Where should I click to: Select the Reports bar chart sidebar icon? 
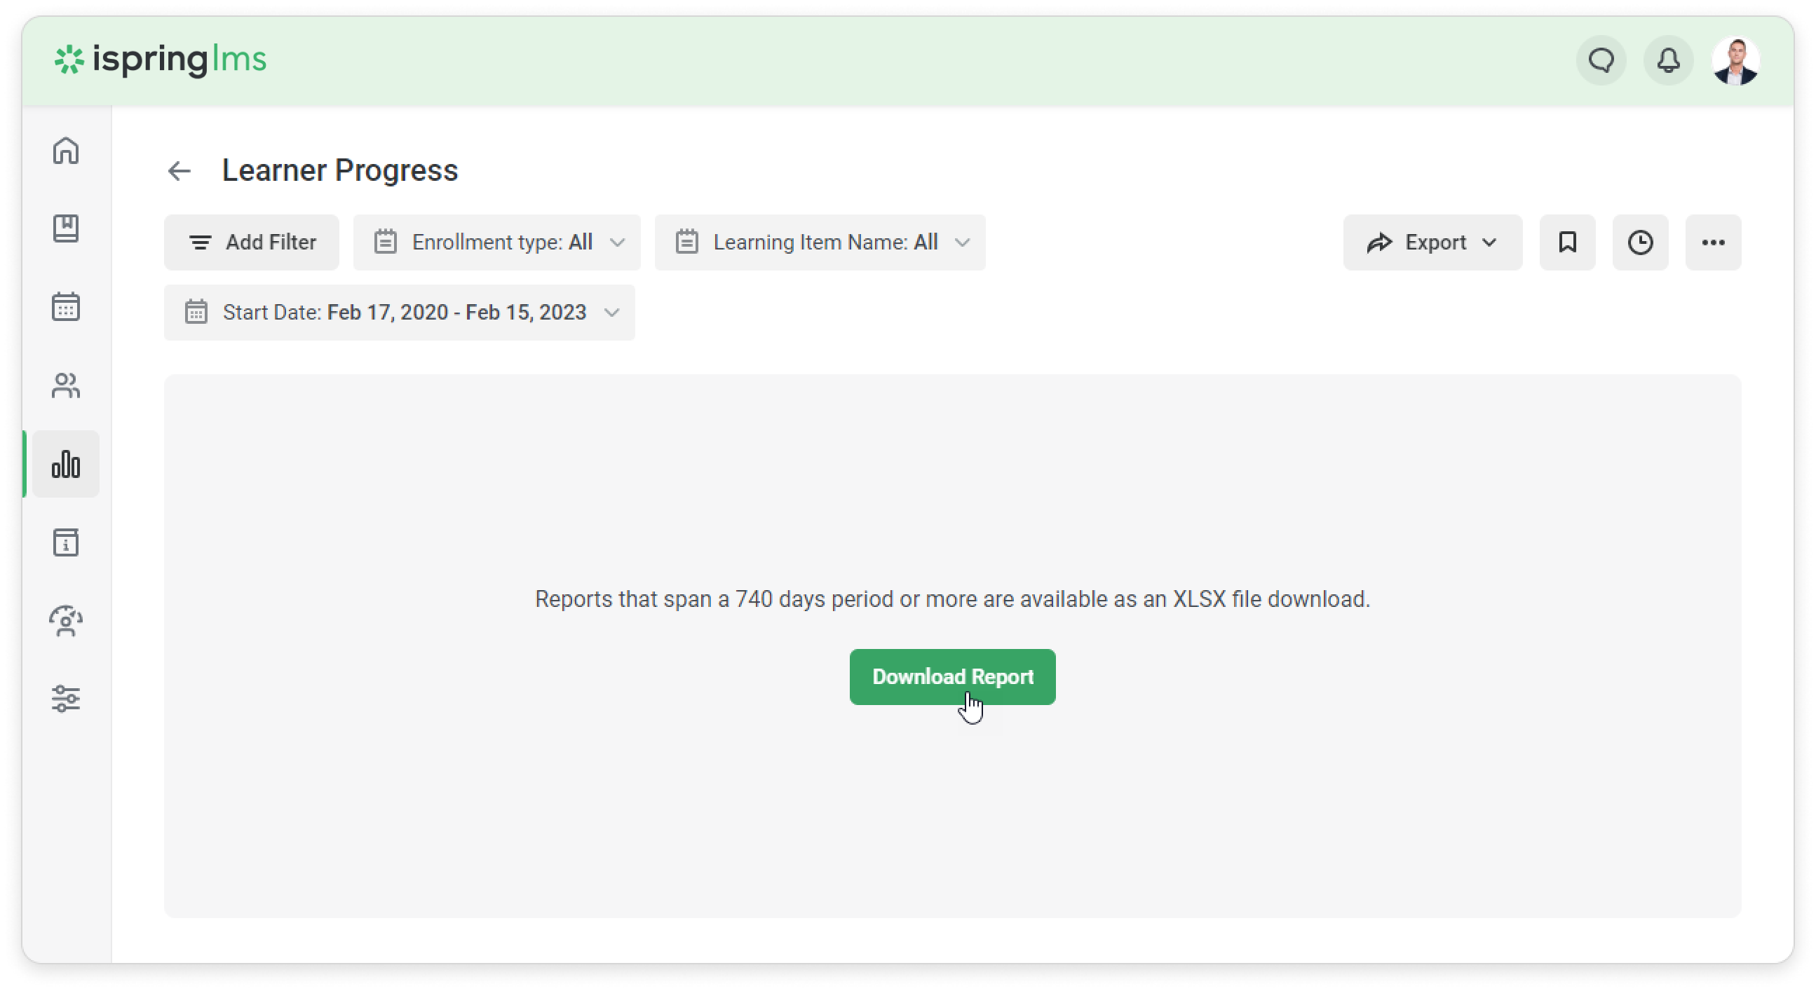(x=66, y=464)
